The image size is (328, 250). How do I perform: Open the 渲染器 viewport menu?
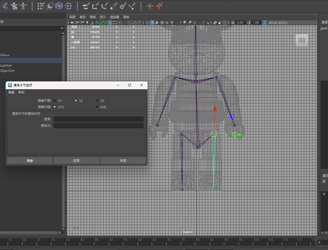point(114,17)
